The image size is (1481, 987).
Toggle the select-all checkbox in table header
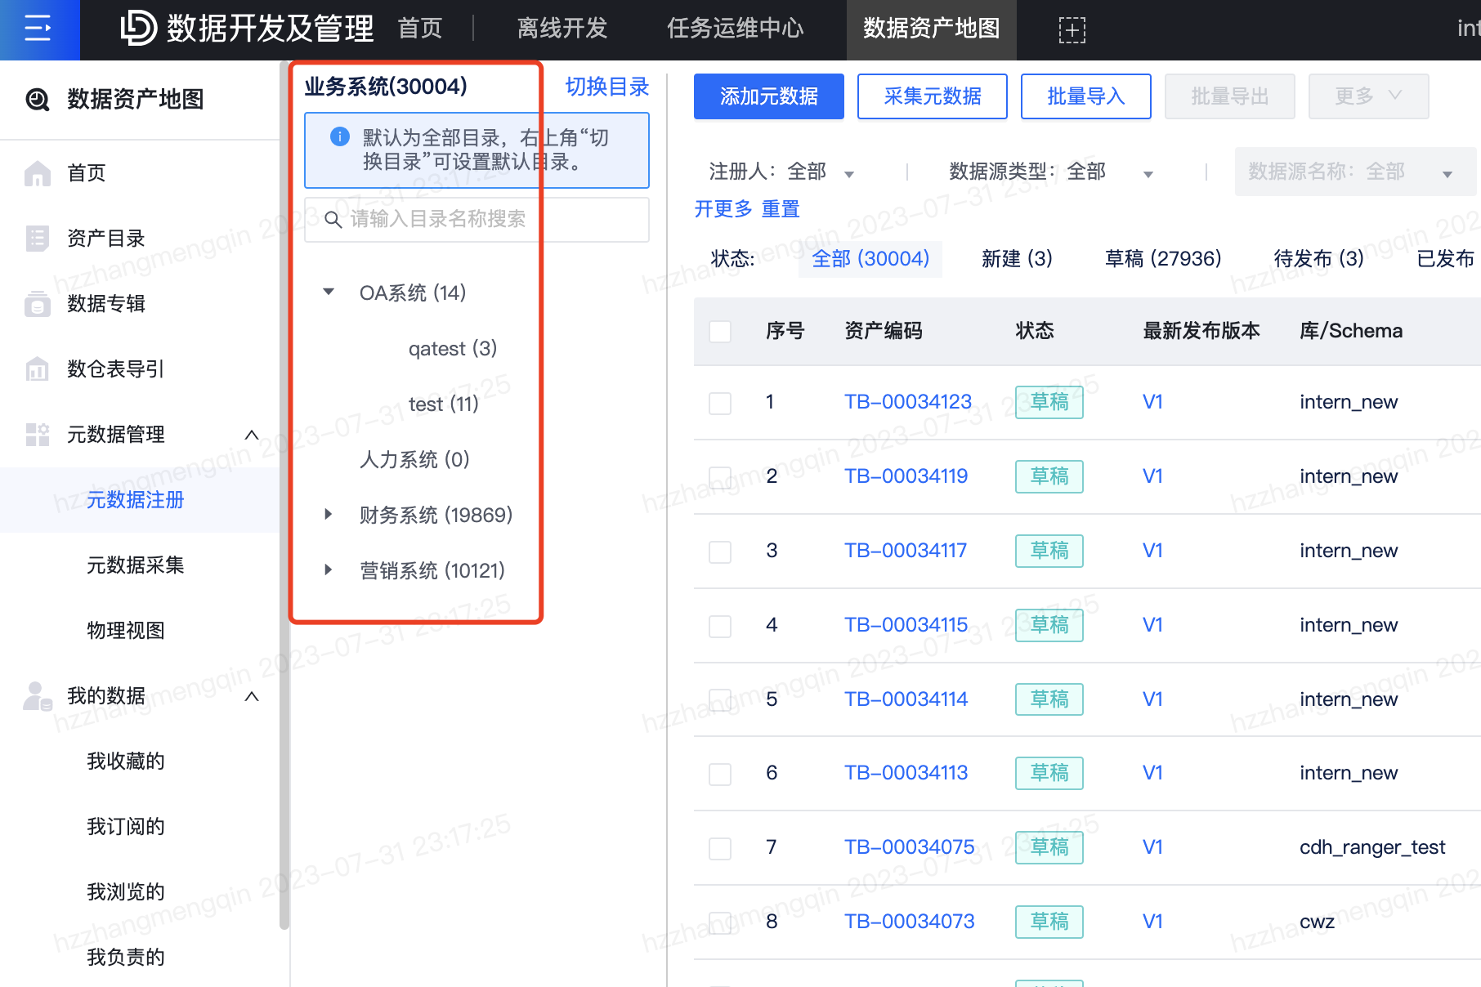click(x=720, y=332)
